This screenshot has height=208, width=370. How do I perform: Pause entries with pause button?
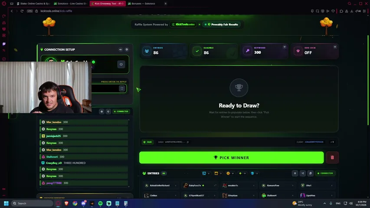295,173
